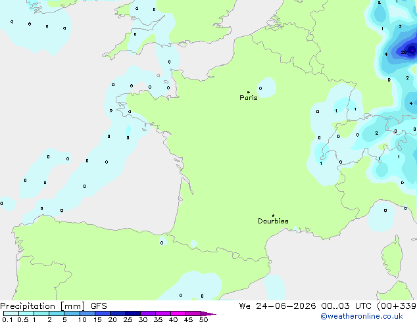417x322 pixels.
Task: Select the 0.5–1 mm legend color swatch
Action: coord(26,313)
